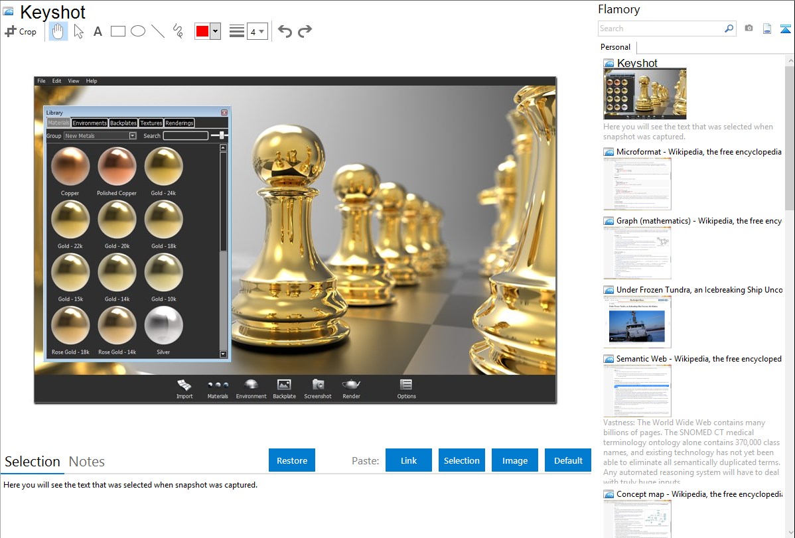
Task: Open the color picker dropdown arrow
Action: click(x=215, y=31)
